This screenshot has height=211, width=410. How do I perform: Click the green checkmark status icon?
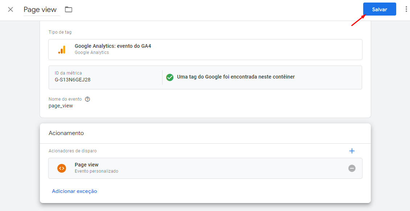(170, 77)
